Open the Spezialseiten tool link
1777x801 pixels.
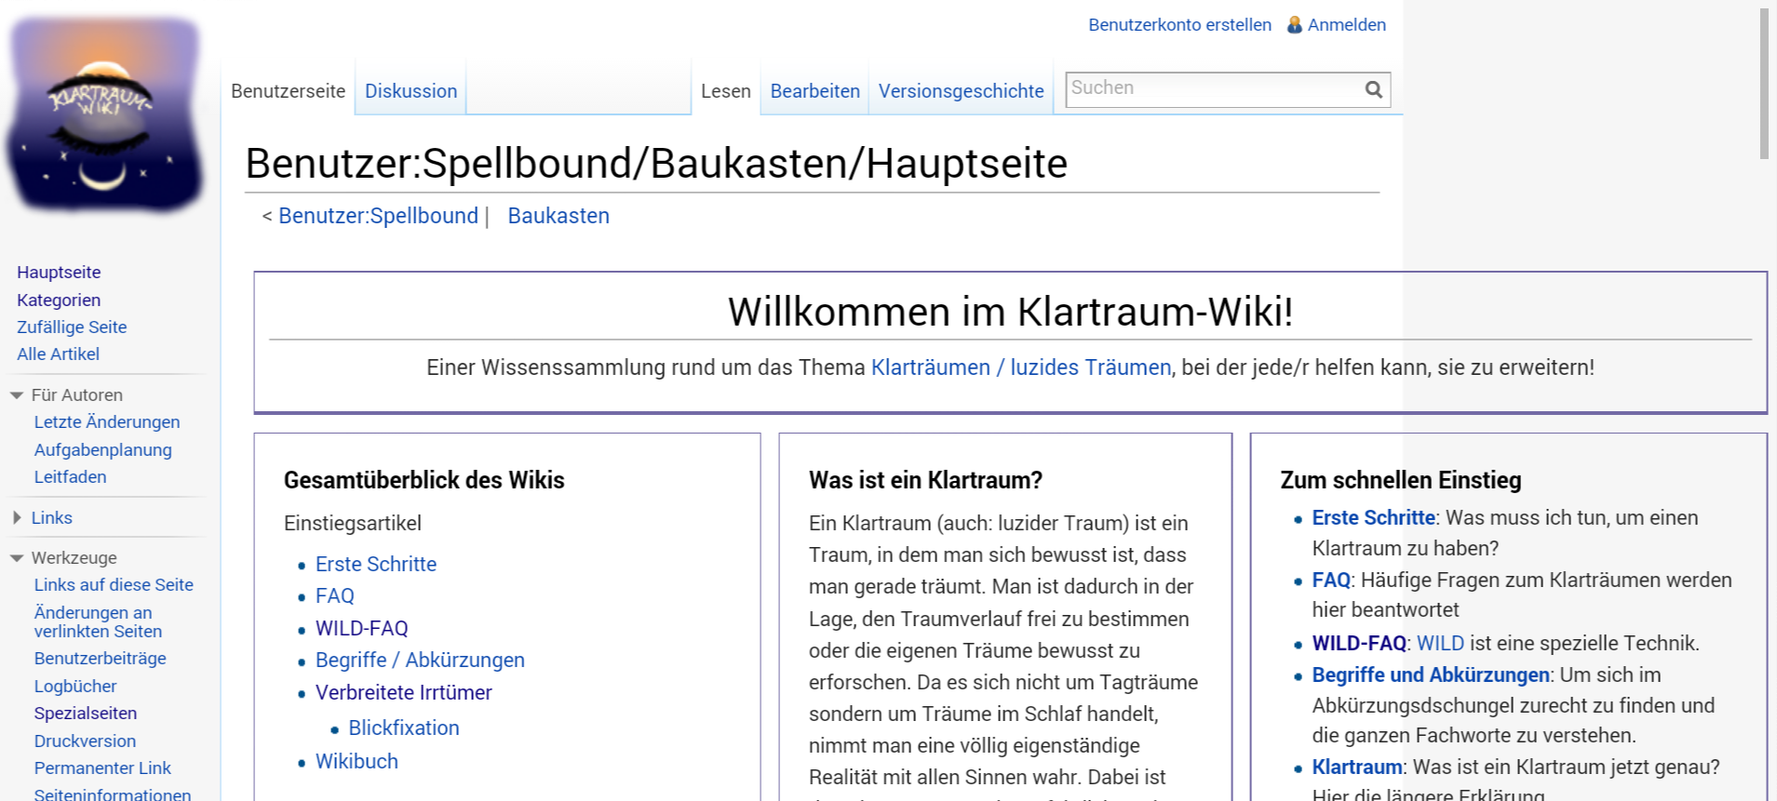tap(86, 714)
